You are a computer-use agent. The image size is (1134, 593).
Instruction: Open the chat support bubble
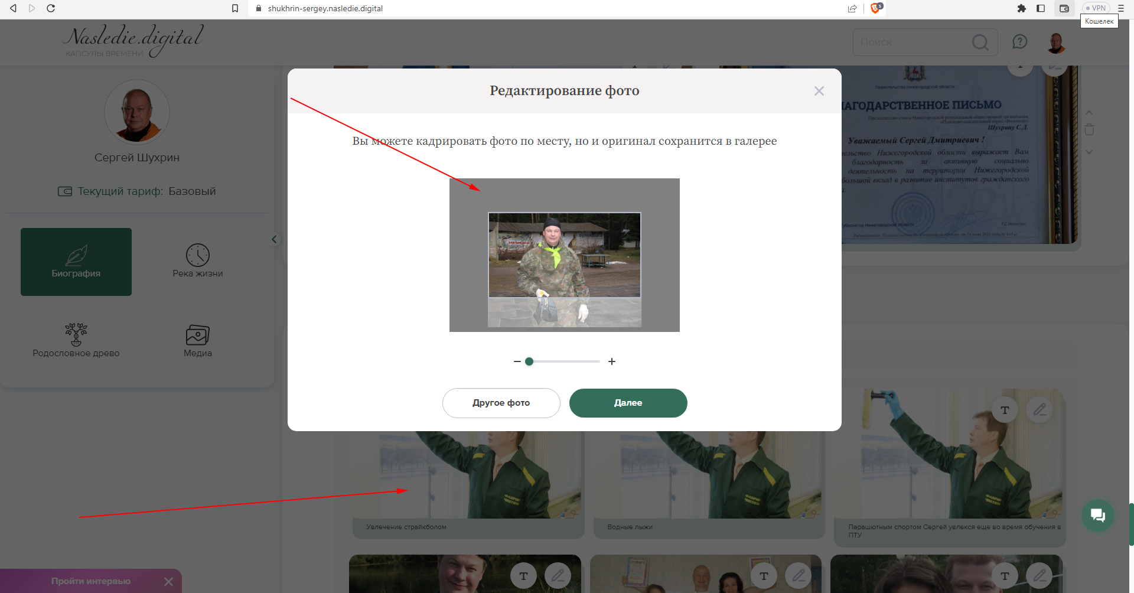tap(1098, 515)
